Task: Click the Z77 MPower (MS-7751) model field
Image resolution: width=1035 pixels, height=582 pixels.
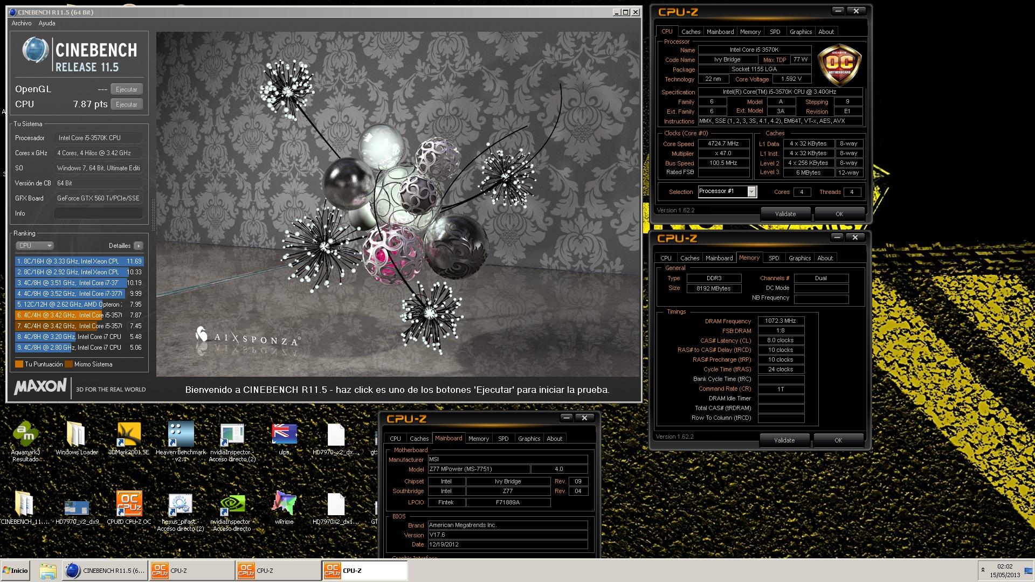Action: pos(479,469)
